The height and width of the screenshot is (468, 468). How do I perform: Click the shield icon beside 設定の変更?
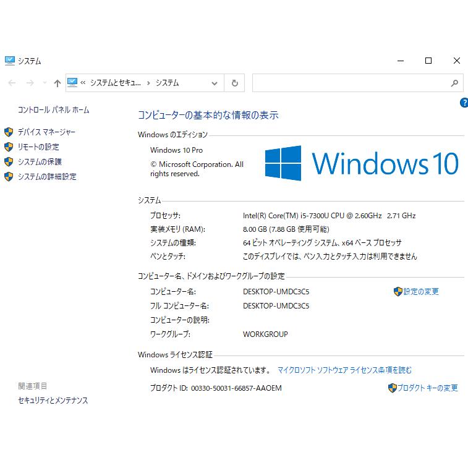(398, 292)
